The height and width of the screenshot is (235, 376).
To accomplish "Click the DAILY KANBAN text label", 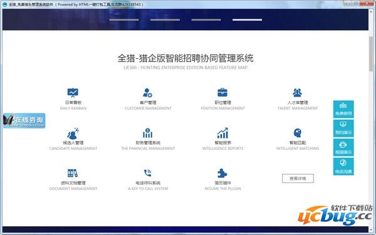I will coord(73,108).
